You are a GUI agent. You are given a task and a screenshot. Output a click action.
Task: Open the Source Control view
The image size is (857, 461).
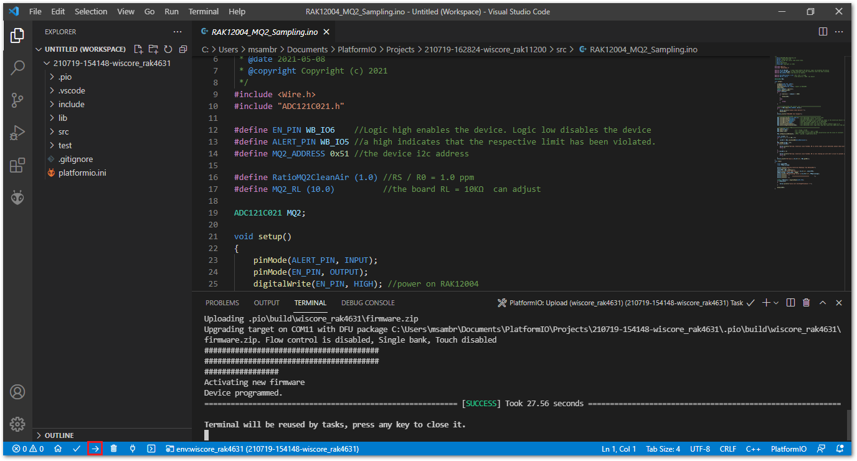(x=17, y=100)
